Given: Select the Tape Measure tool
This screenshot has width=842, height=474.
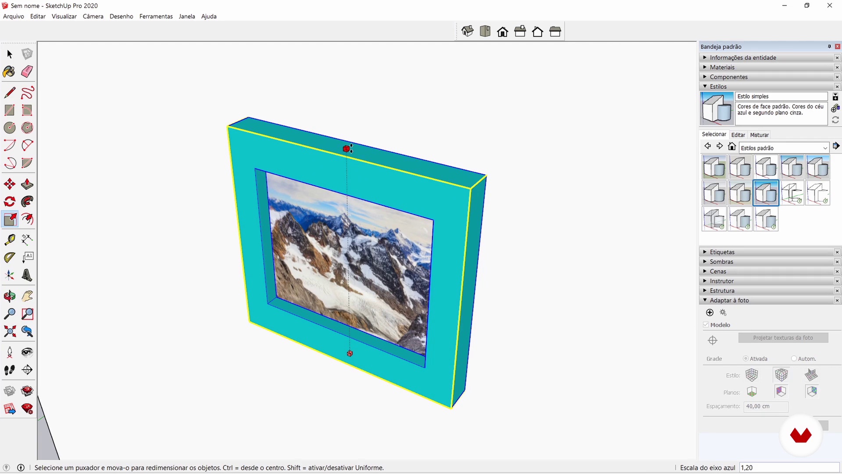Looking at the screenshot, I should [x=10, y=240].
